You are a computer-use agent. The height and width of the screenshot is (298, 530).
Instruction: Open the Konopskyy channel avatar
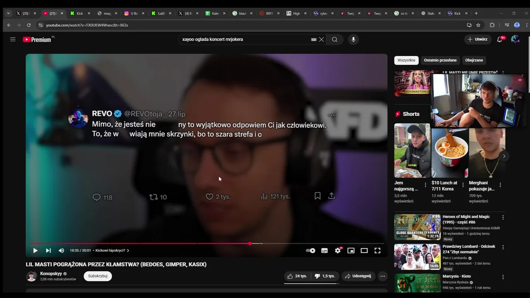(x=31, y=276)
